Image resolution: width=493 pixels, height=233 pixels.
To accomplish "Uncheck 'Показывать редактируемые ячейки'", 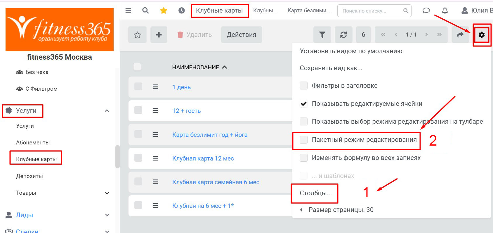I will (304, 104).
